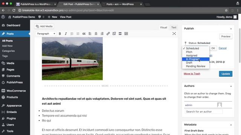241x135 pixels.
Task: Open Add New under Posts
Action: pos(8,46)
